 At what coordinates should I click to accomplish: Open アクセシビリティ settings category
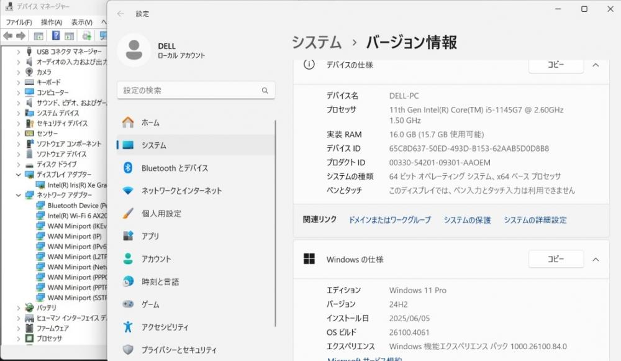[196, 327]
